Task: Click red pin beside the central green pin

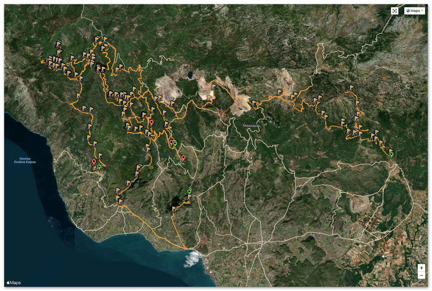Action: [x=171, y=142]
